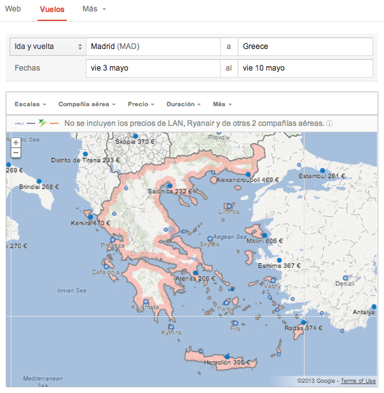Zoom in on the map
384x393 pixels.
16,142
